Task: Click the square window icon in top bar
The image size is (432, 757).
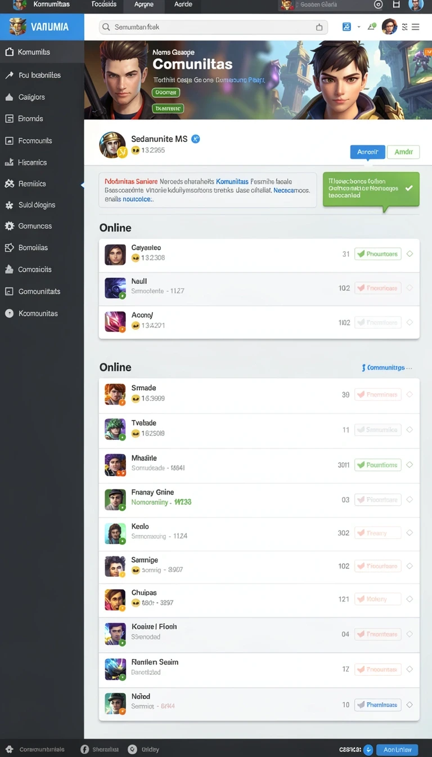Action: coord(397,5)
